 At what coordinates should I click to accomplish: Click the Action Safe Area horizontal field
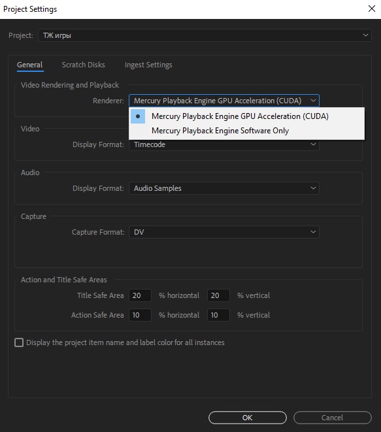pyautogui.click(x=140, y=315)
